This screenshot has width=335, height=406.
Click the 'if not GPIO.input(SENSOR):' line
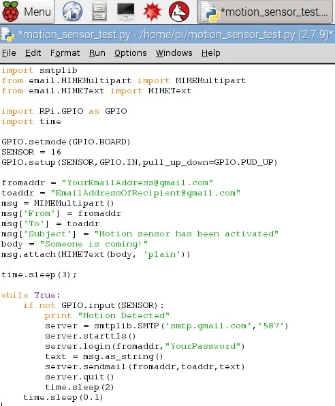pos(93,306)
